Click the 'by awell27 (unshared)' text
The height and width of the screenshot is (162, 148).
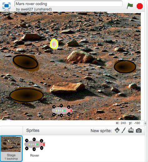[x=34, y=9]
